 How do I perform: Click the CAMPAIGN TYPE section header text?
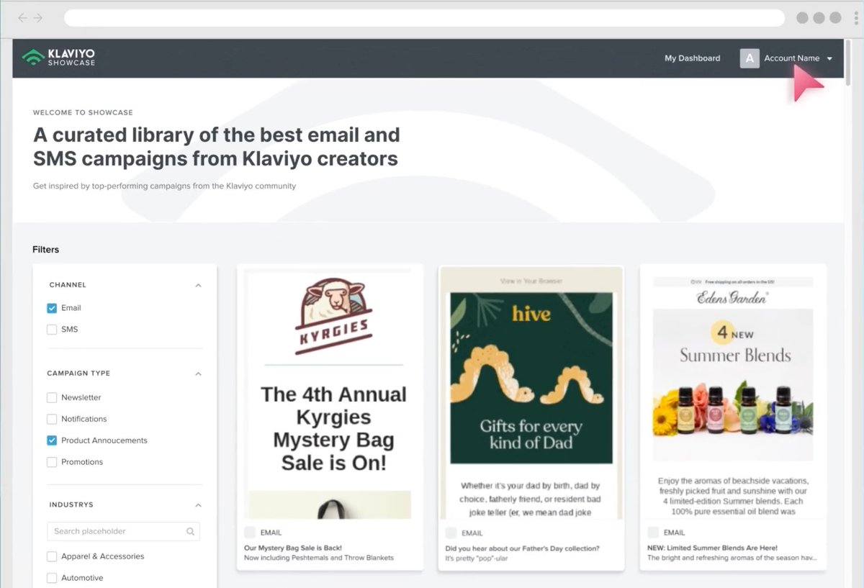(79, 374)
